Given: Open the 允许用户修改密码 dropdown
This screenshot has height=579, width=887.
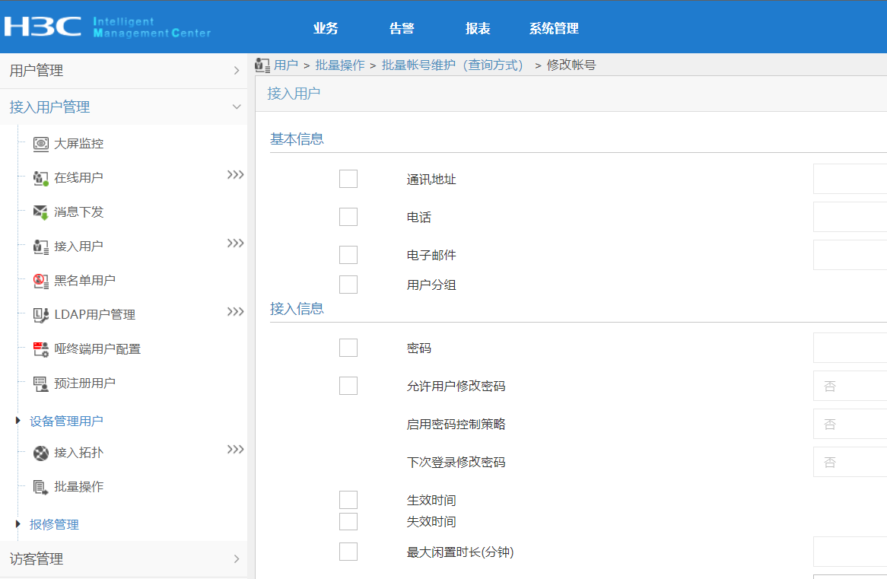Looking at the screenshot, I should (x=850, y=386).
